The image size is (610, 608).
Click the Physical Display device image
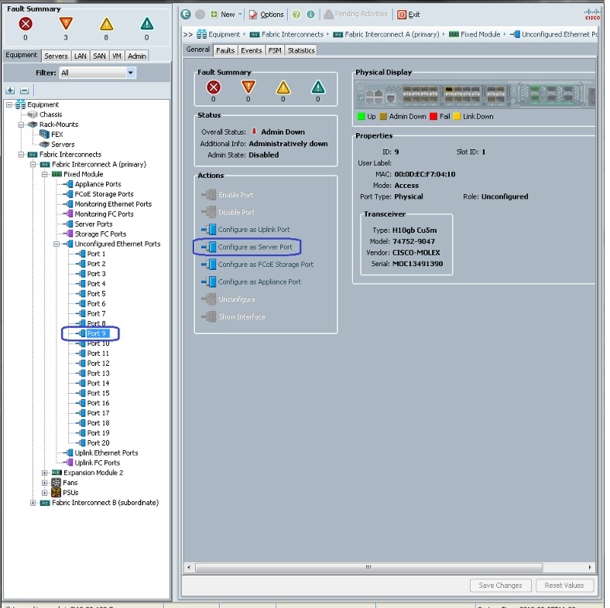[x=475, y=94]
